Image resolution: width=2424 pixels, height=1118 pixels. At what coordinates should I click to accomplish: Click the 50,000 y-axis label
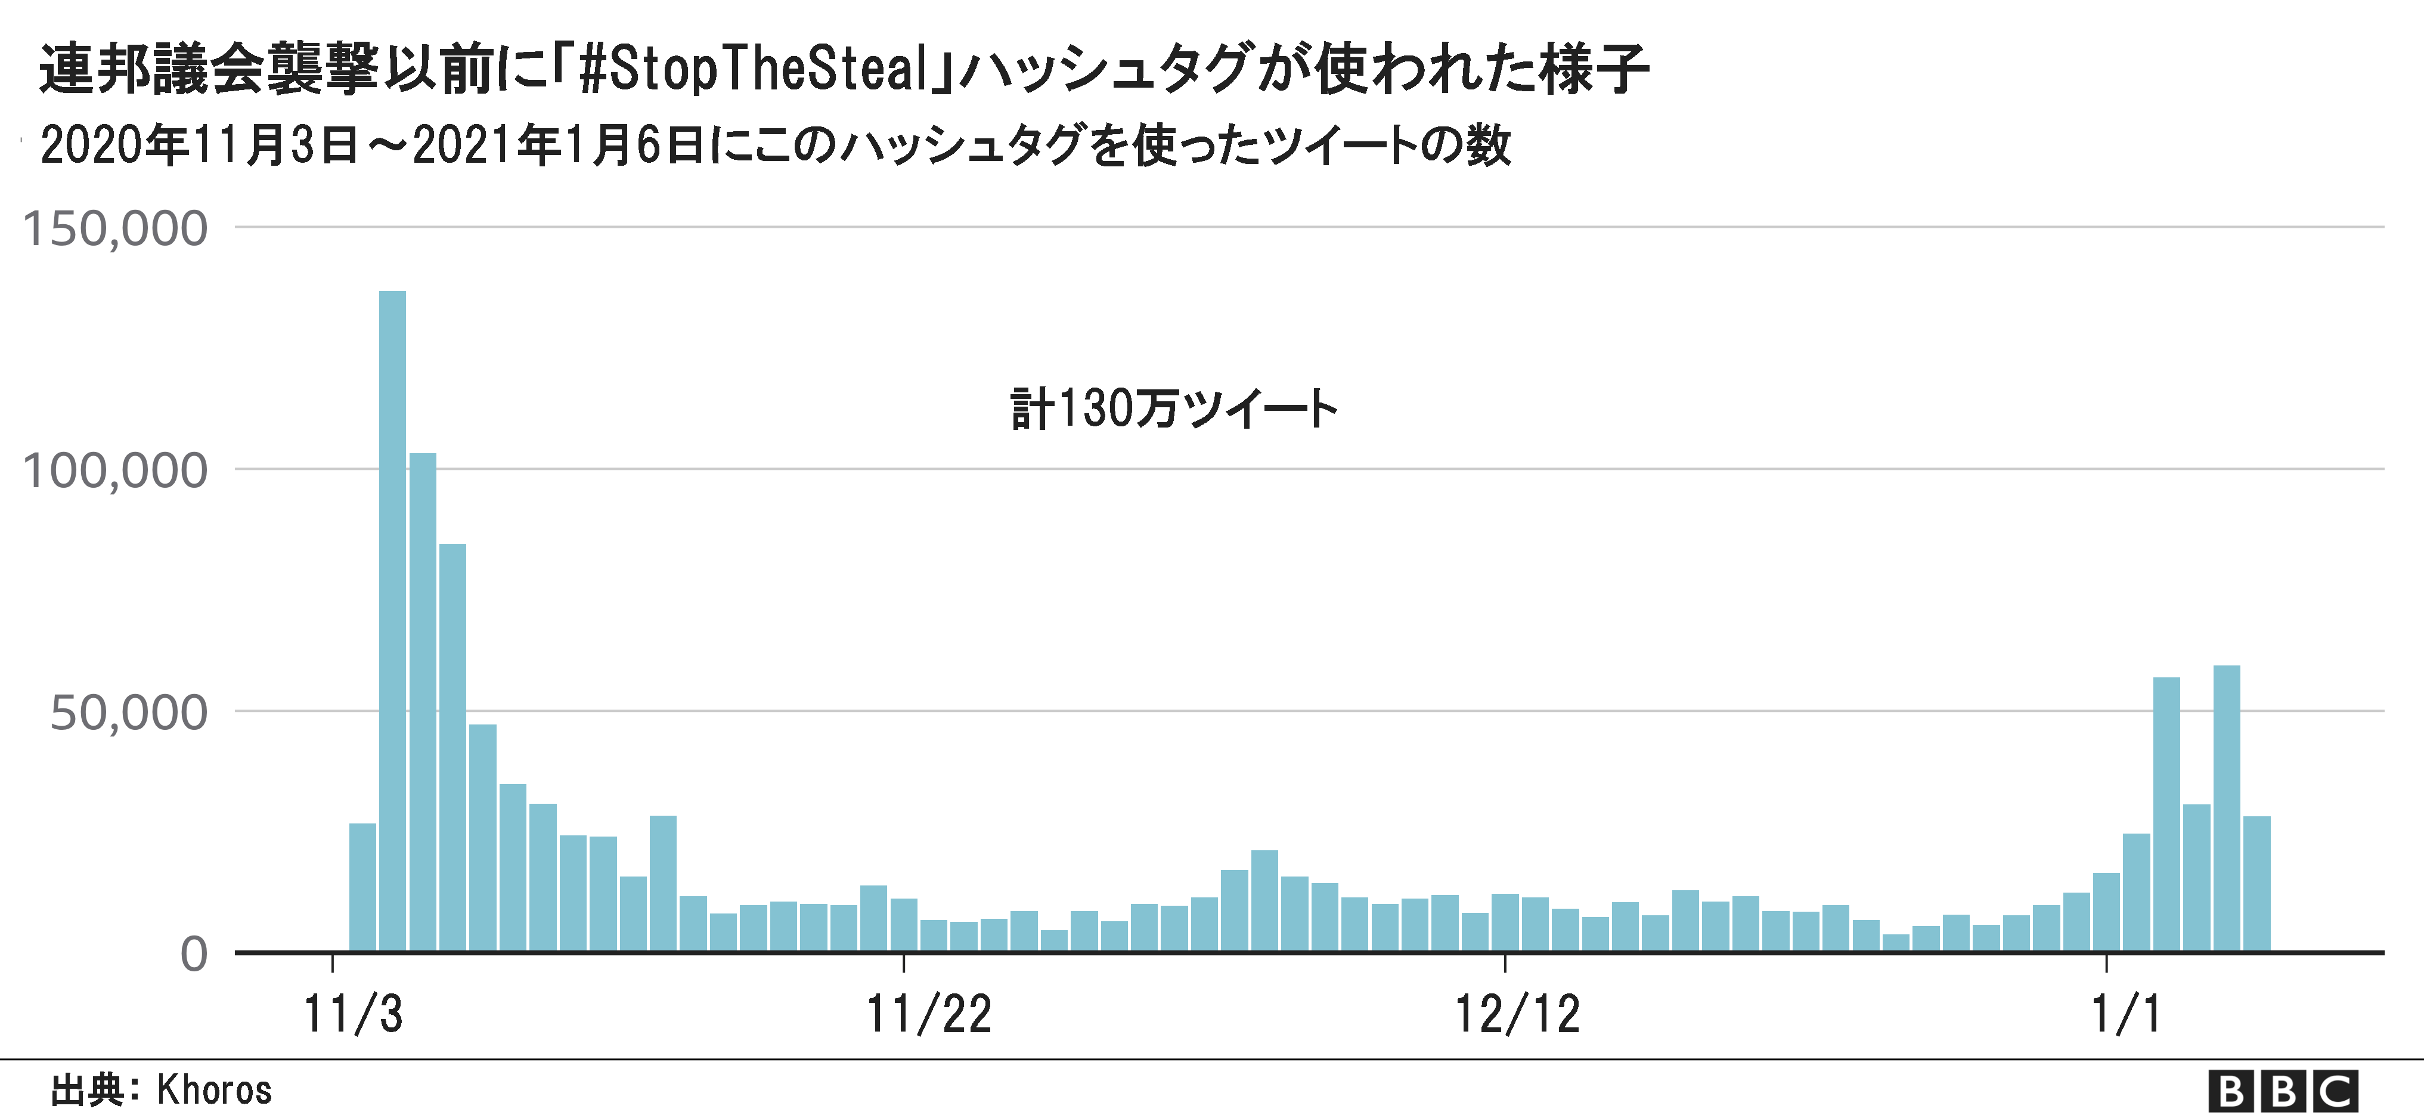tap(129, 713)
